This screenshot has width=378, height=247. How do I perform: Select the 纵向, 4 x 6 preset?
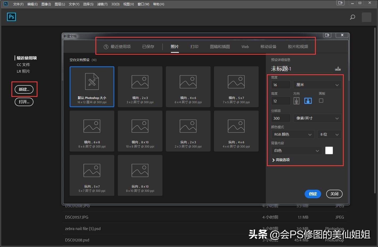(x=236, y=131)
